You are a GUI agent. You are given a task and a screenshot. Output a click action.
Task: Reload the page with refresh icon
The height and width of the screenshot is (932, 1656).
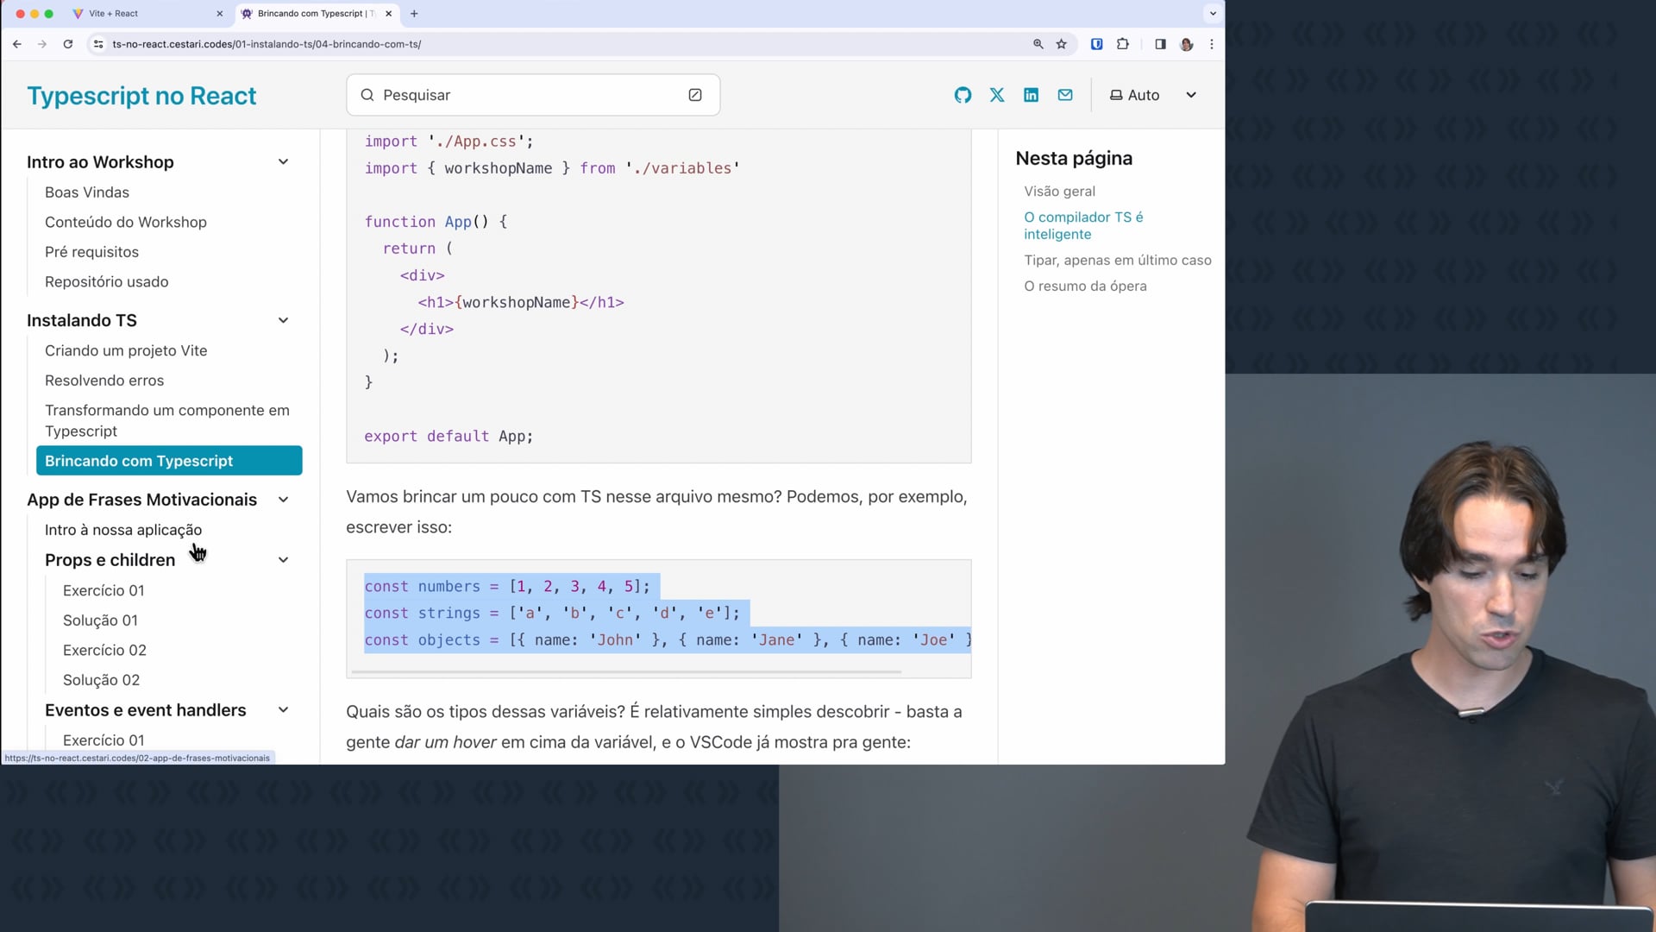[x=68, y=44]
